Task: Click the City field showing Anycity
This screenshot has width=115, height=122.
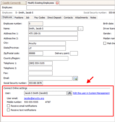Action: (47, 43)
